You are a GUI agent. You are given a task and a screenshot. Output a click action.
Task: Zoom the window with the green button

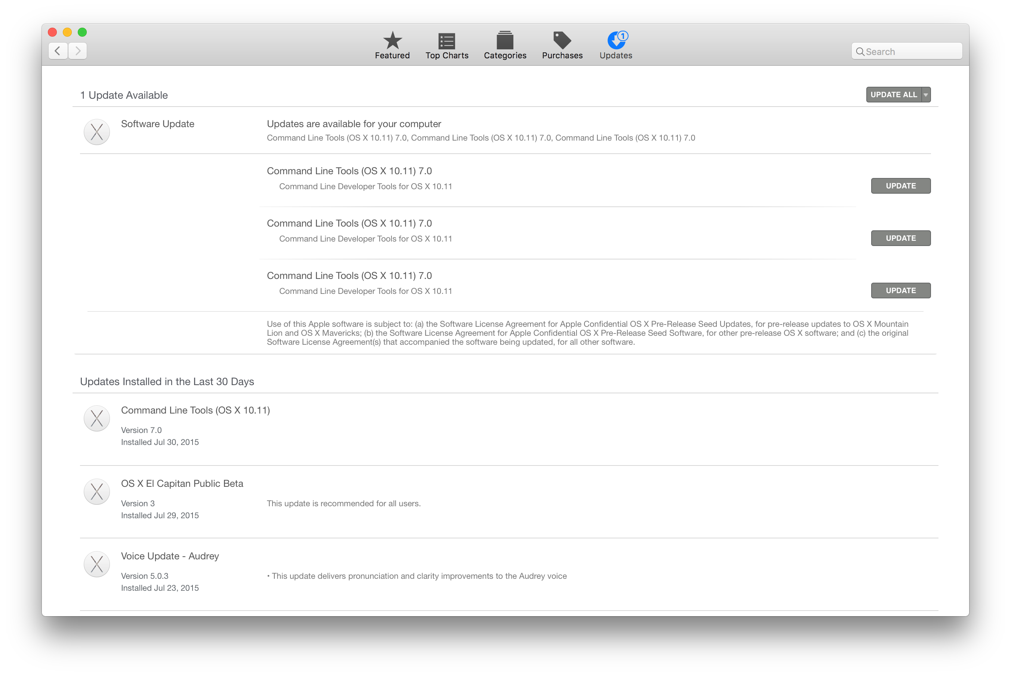pyautogui.click(x=82, y=32)
